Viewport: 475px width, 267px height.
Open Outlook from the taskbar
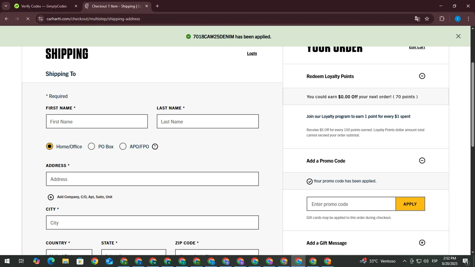[x=109, y=261]
